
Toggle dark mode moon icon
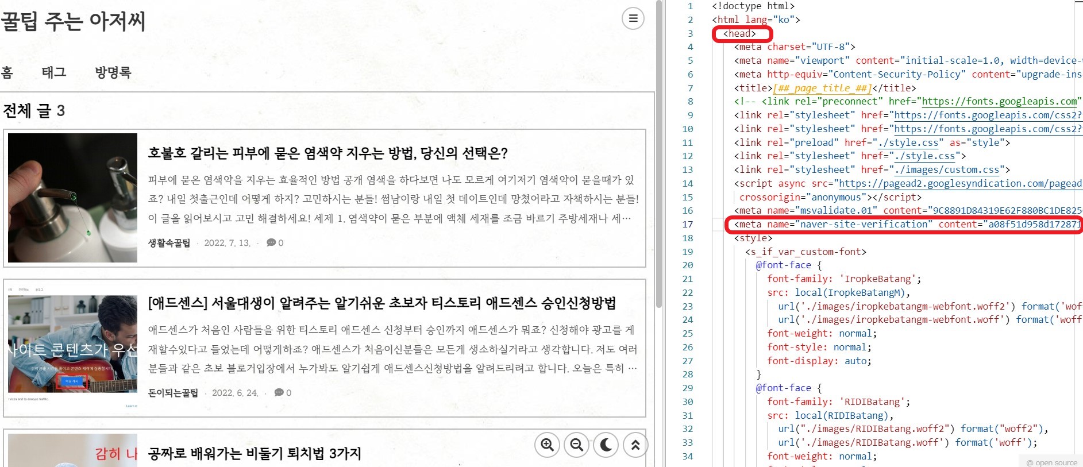tap(606, 445)
